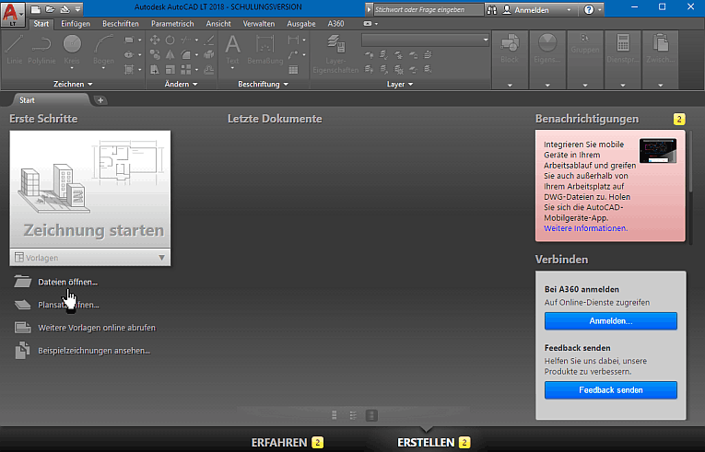This screenshot has height=452, width=705.
Task: Toggle the ribbon minimize button after A360 tab
Action: coord(368,23)
